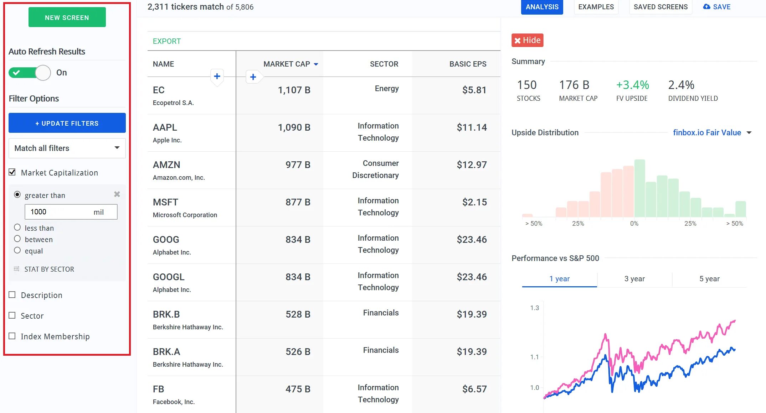766x413 pixels.
Task: Click the EXPORT link
Action: click(x=166, y=41)
